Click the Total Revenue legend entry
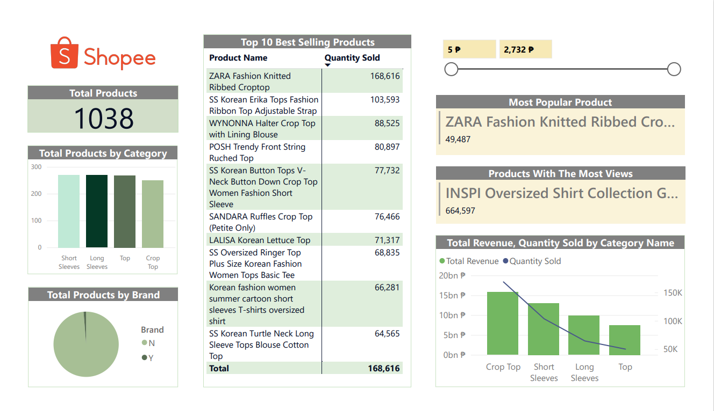The width and height of the screenshot is (714, 411). click(469, 261)
